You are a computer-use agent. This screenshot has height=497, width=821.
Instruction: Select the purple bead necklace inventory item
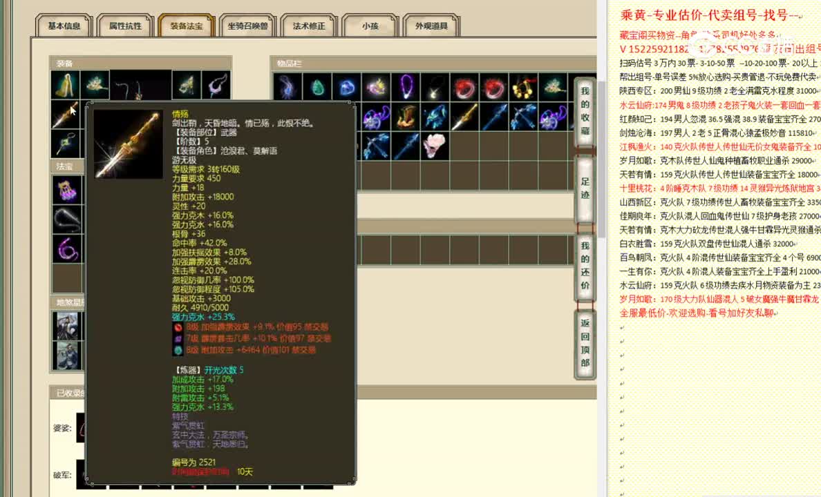coord(405,86)
